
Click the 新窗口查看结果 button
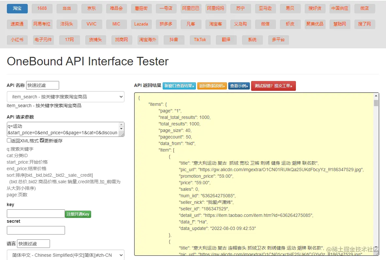(179, 86)
